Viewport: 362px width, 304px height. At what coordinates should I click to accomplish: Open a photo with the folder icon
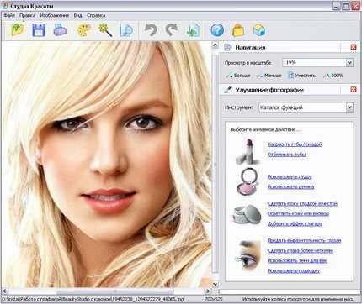pos(18,29)
